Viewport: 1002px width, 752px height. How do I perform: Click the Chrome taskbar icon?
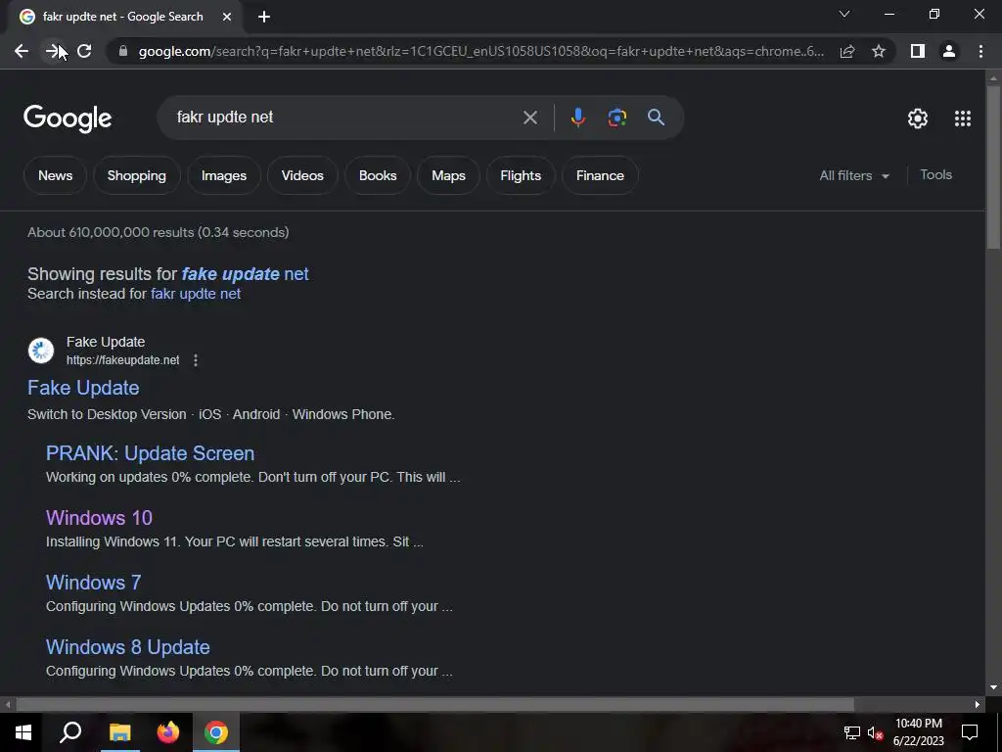click(x=216, y=732)
